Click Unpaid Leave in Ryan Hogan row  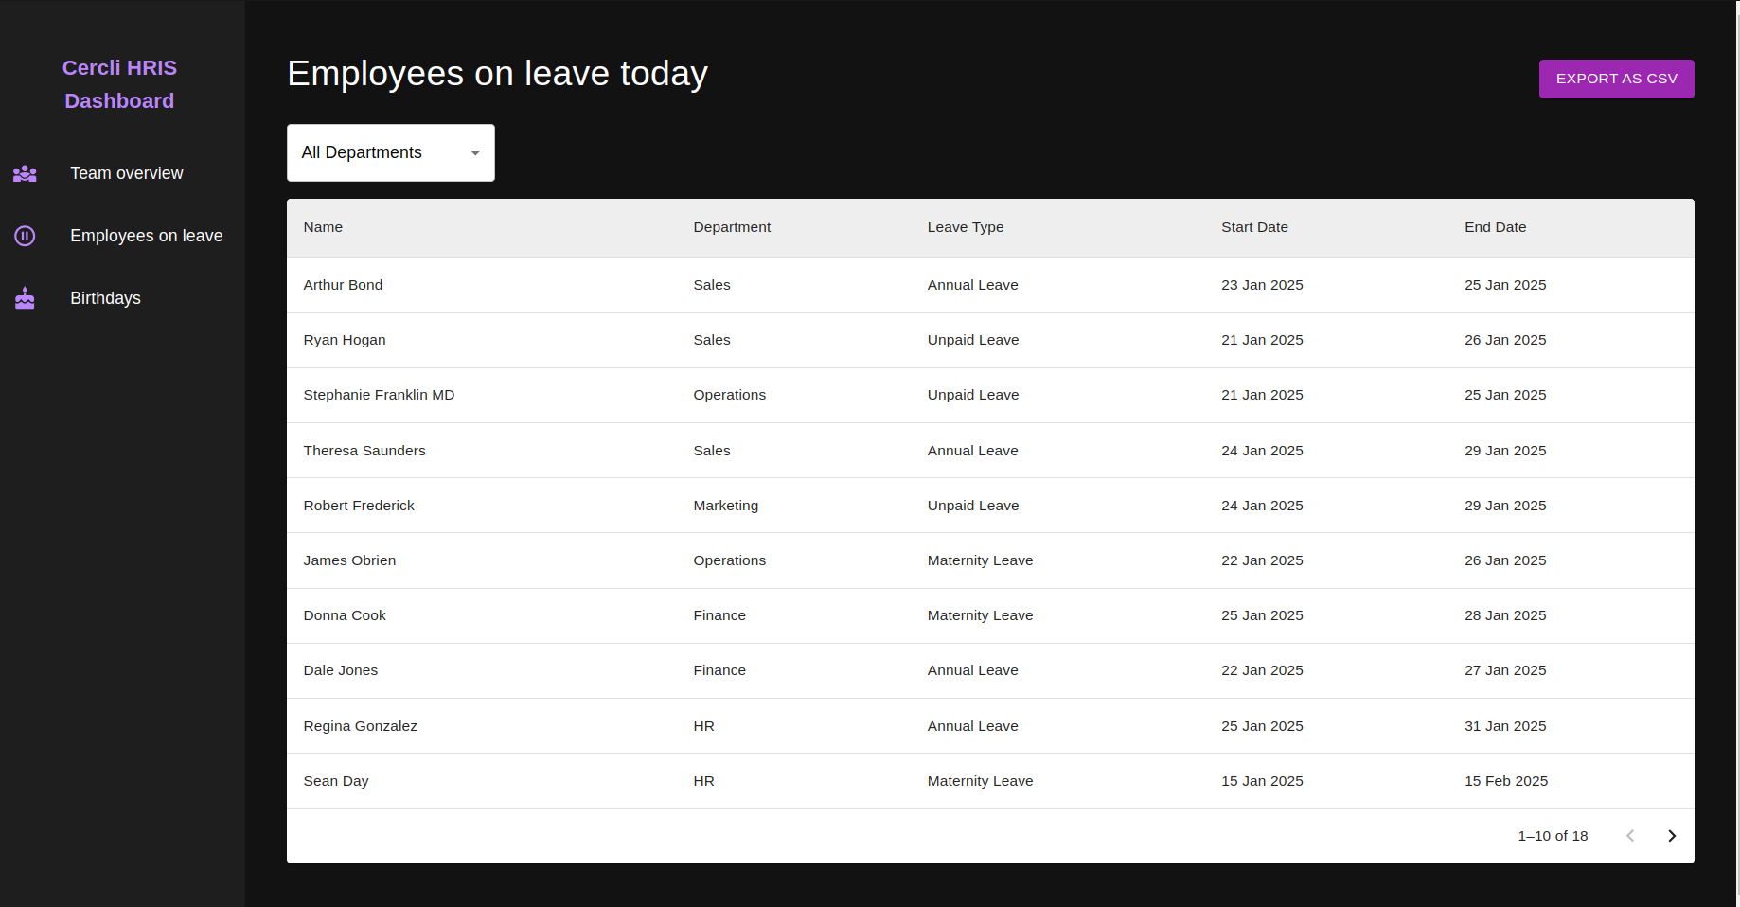click(973, 340)
